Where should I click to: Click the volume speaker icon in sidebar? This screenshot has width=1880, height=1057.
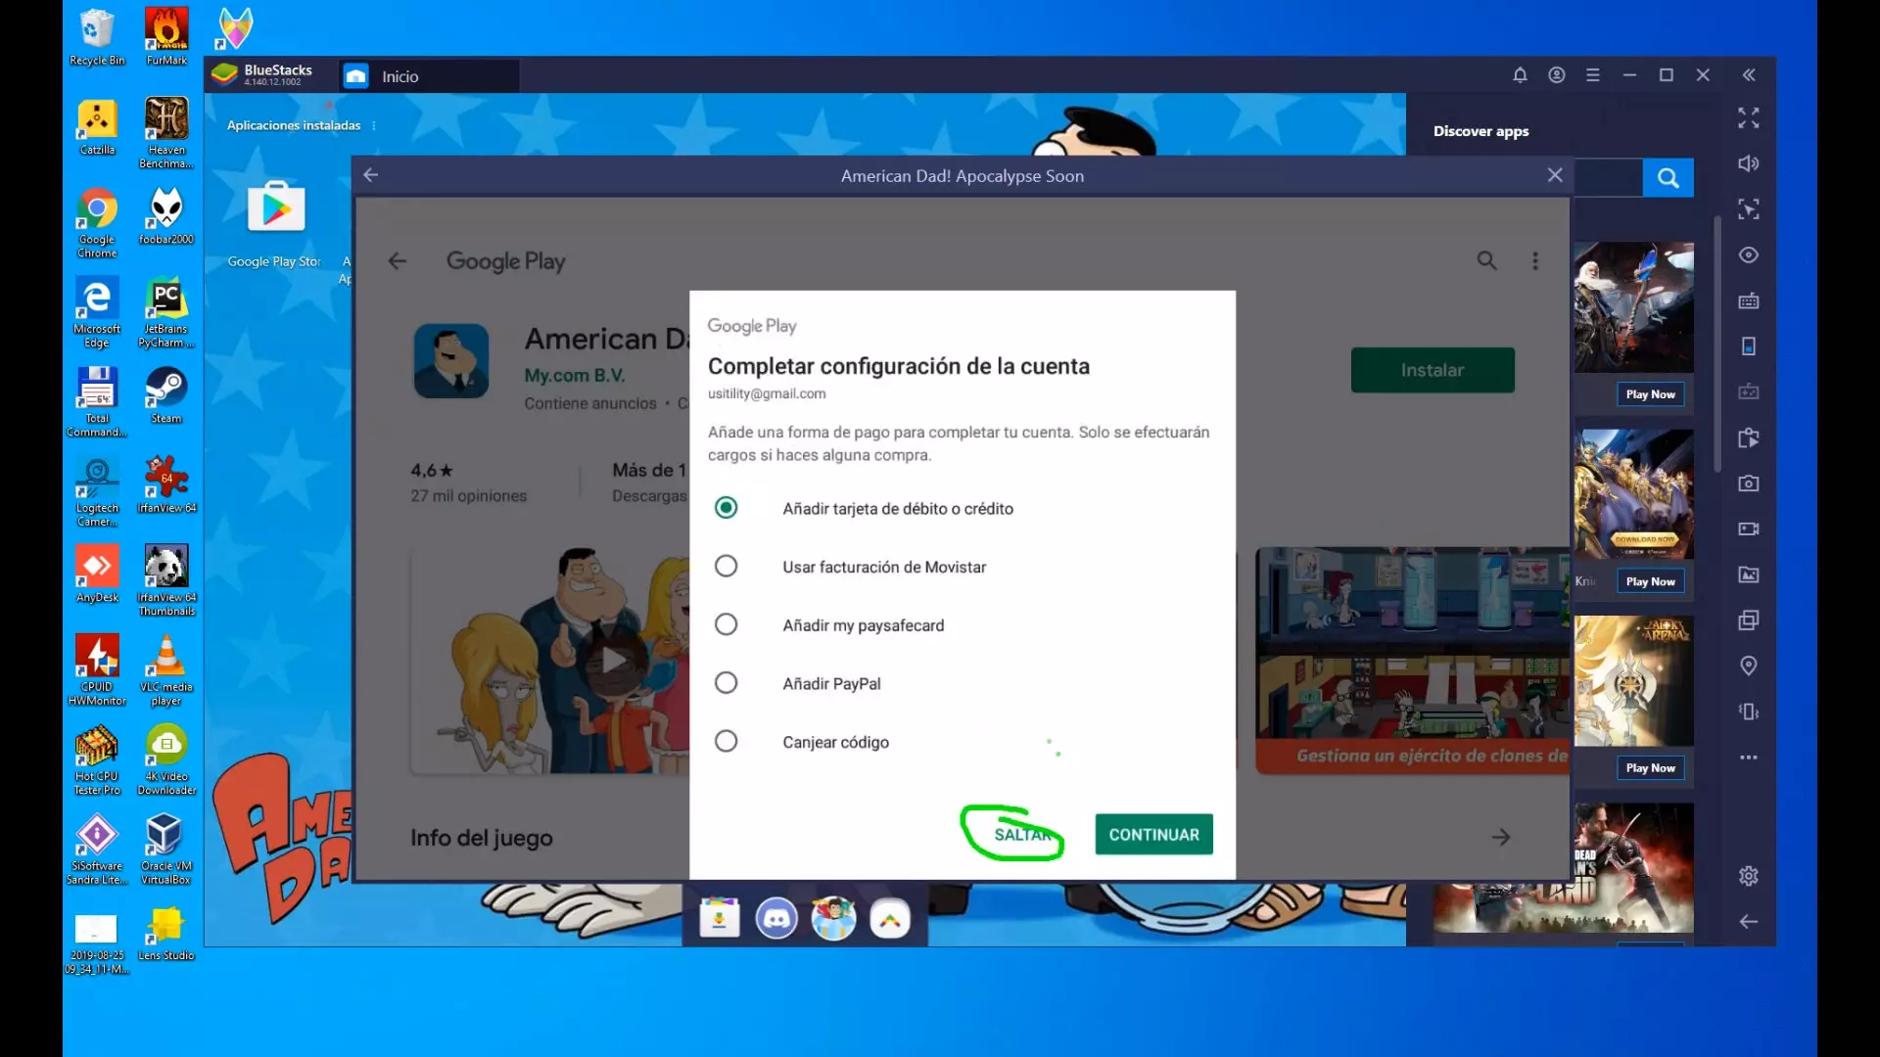click(1748, 163)
